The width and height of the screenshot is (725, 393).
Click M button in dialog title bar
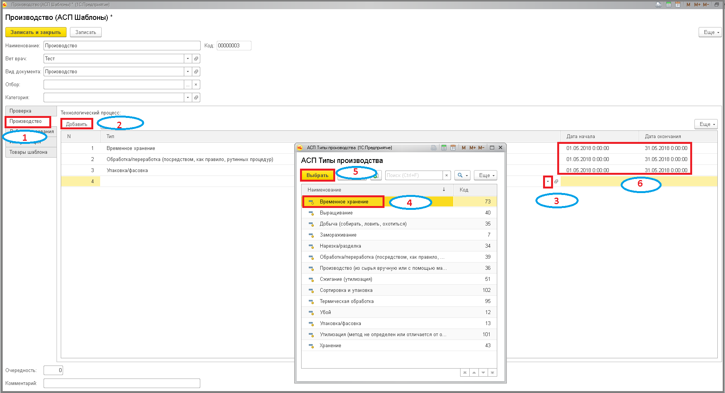pos(464,148)
